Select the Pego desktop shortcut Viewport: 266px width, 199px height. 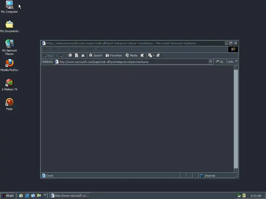9,104
